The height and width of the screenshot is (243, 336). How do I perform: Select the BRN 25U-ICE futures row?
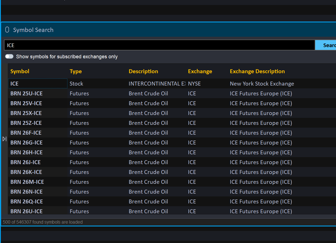[26, 94]
